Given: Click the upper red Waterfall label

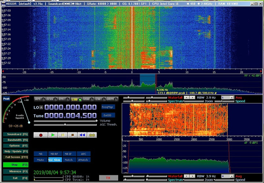Looking at the screenshot, I should pos(175,98).
